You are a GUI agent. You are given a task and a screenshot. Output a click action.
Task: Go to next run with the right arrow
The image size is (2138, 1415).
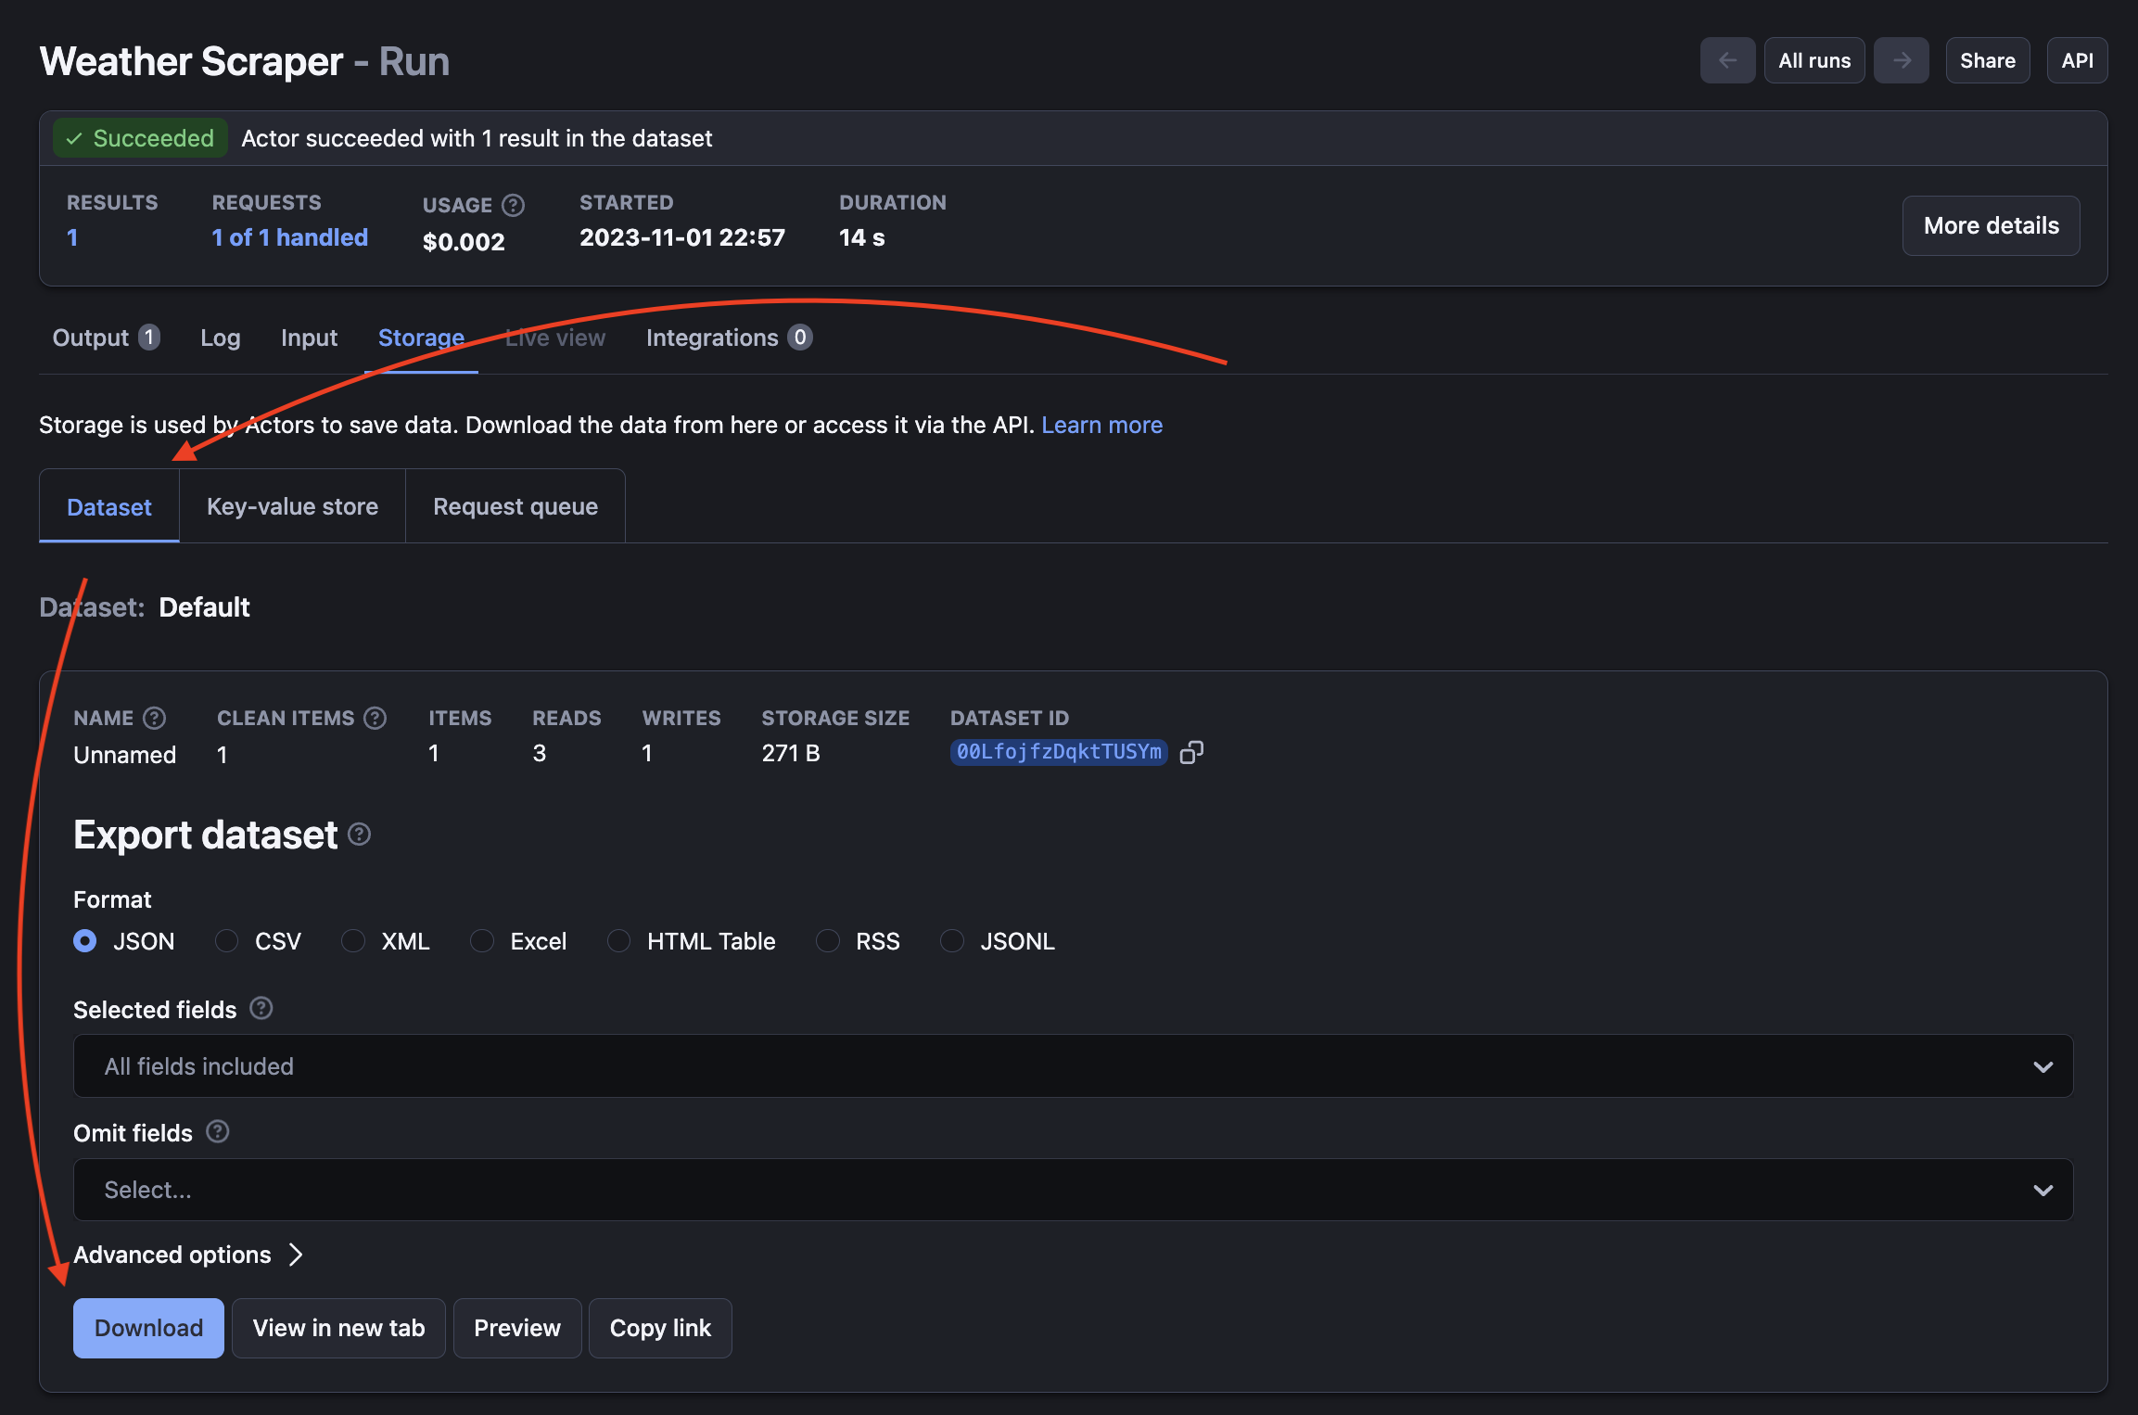[x=1901, y=59]
